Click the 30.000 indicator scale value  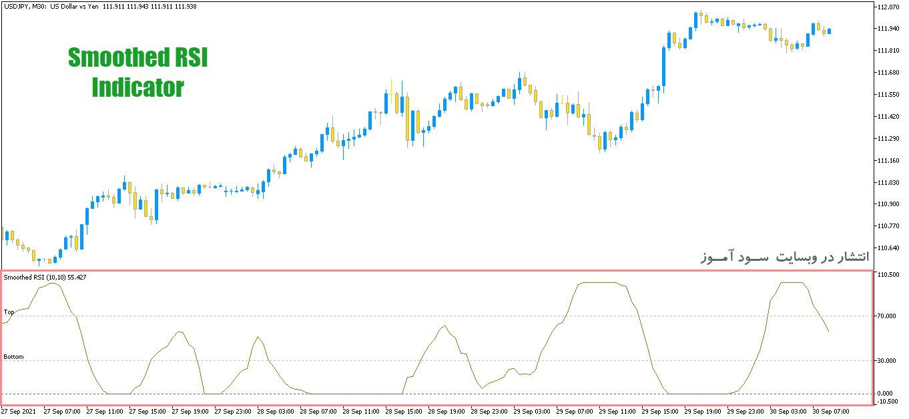coord(888,361)
